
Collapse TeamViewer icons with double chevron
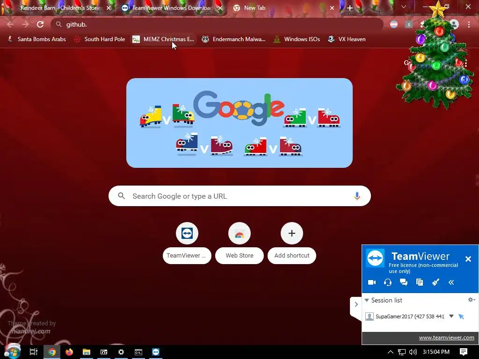click(451, 282)
